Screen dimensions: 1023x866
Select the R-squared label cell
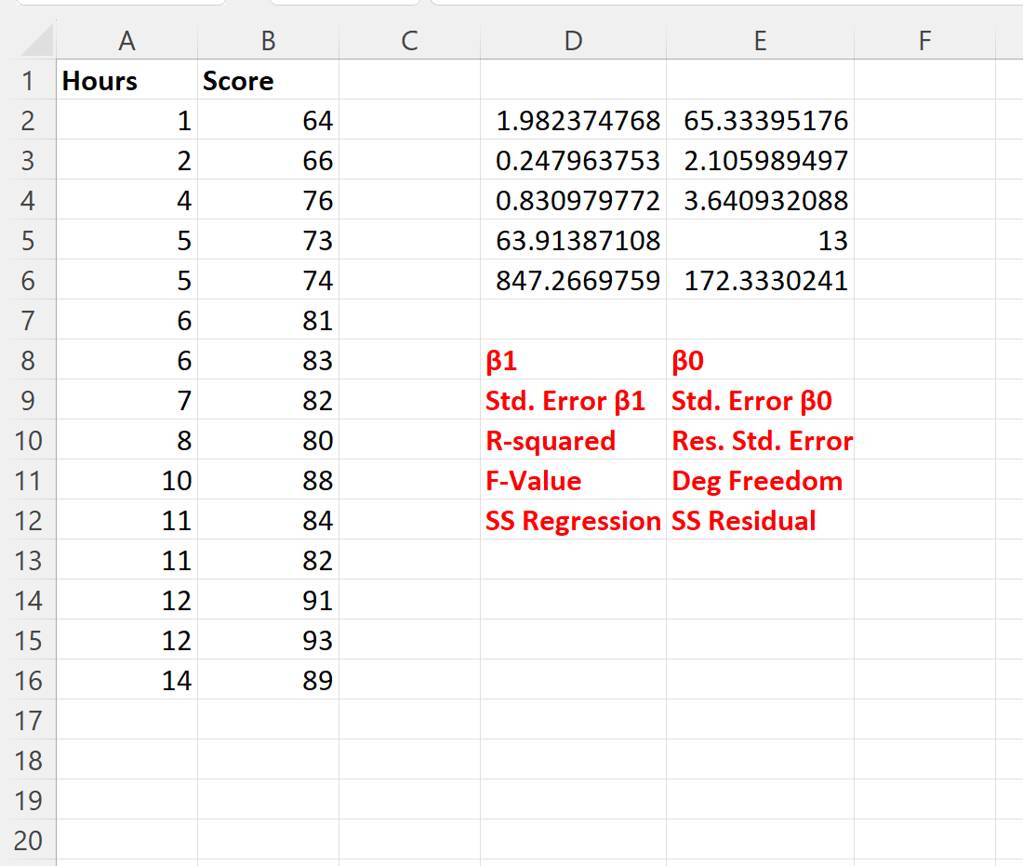(573, 440)
